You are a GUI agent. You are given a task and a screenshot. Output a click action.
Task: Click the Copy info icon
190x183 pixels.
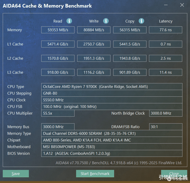click(x=141, y=21)
